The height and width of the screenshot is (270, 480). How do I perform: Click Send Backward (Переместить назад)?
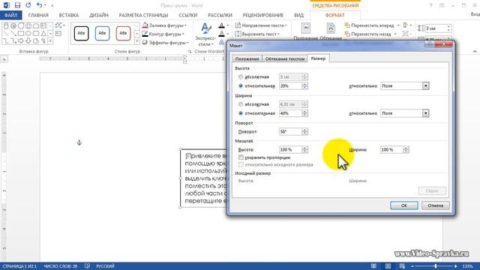click(x=367, y=34)
